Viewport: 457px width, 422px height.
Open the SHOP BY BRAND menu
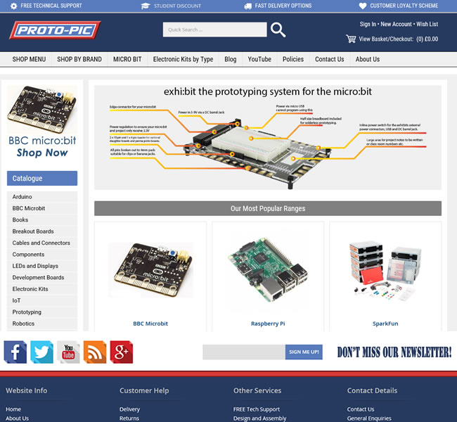coord(79,59)
